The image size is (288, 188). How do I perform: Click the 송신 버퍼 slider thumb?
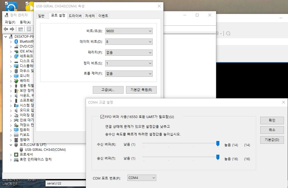tap(218, 157)
